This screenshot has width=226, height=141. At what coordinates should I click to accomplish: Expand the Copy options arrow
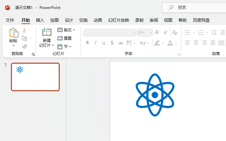coord(30,38)
